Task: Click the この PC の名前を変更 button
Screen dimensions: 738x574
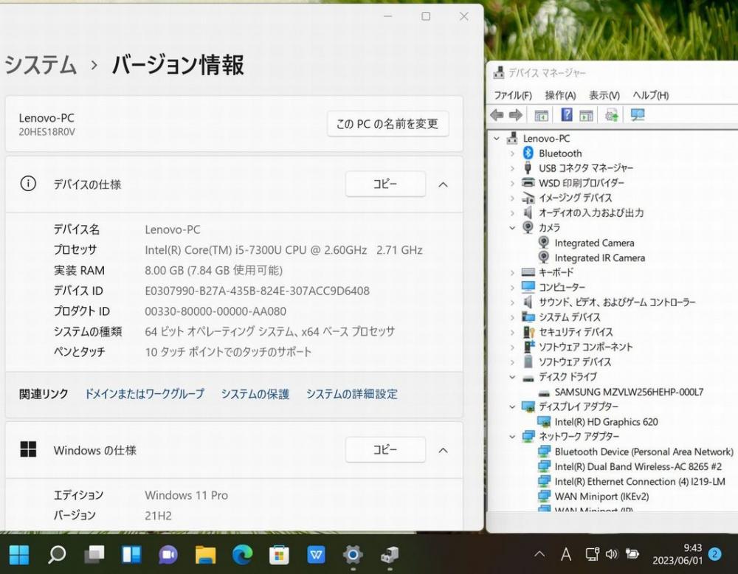Action: coord(388,124)
